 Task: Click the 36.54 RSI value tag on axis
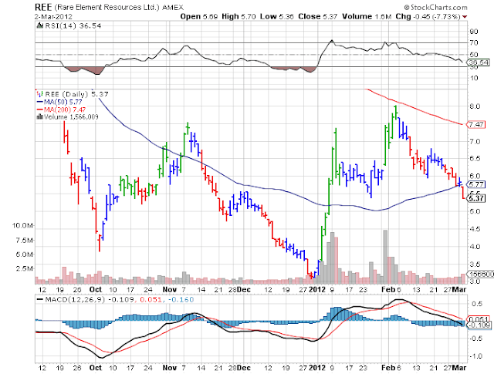click(479, 62)
